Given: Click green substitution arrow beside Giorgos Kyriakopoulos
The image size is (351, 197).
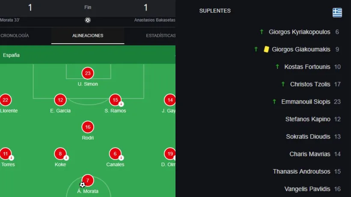Looking at the screenshot, I should tap(262, 32).
